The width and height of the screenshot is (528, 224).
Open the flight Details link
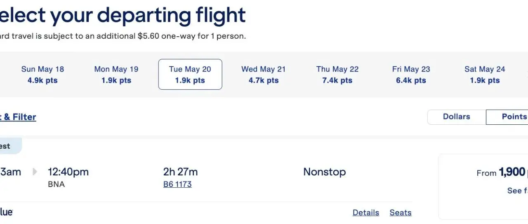pos(365,213)
